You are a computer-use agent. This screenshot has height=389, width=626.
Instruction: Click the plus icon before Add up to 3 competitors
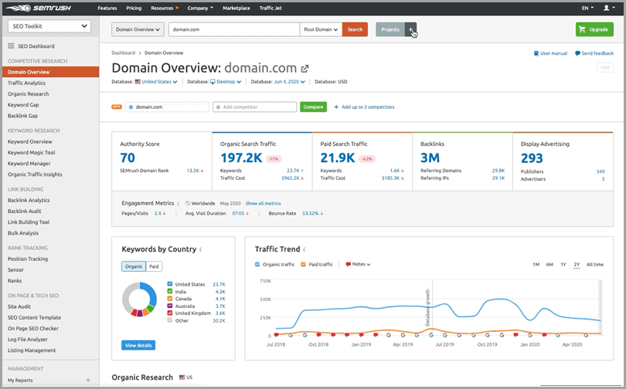tap(336, 107)
